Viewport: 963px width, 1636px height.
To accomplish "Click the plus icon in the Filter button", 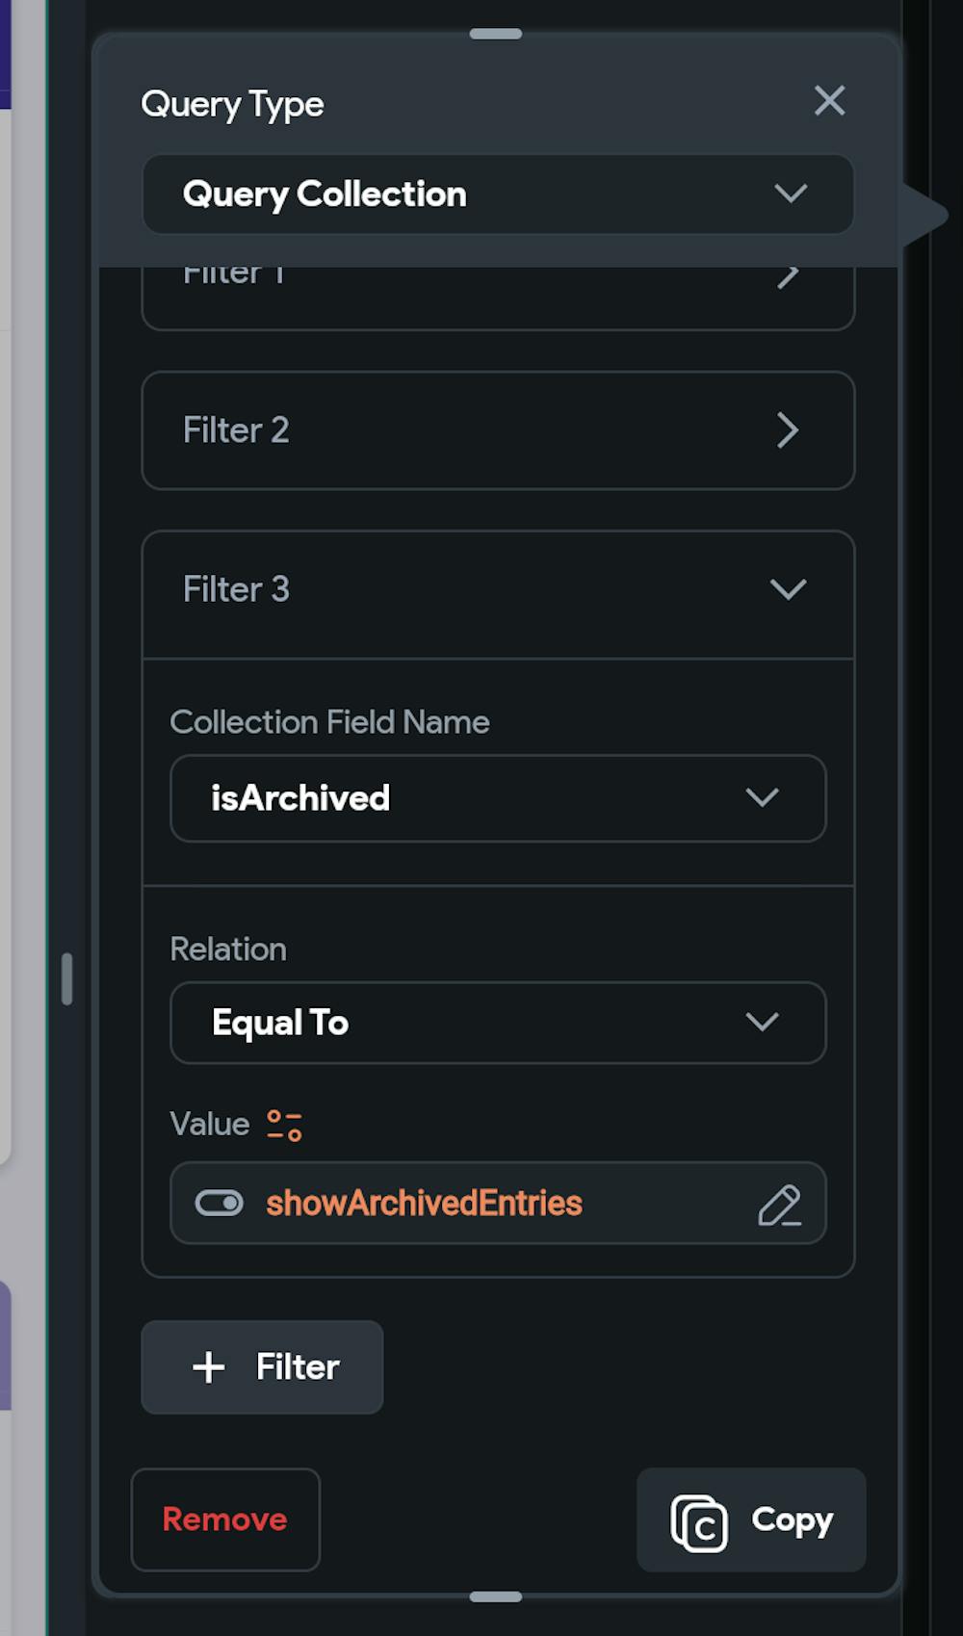I will click(208, 1367).
